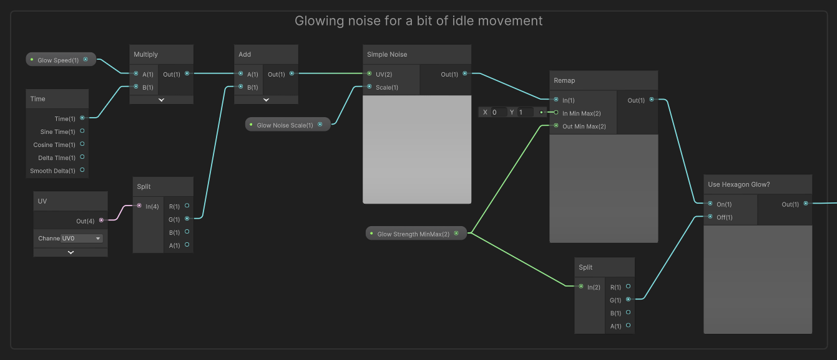Open the UV Channel dropdown
Viewport: 837px width, 360px height.
click(x=82, y=238)
